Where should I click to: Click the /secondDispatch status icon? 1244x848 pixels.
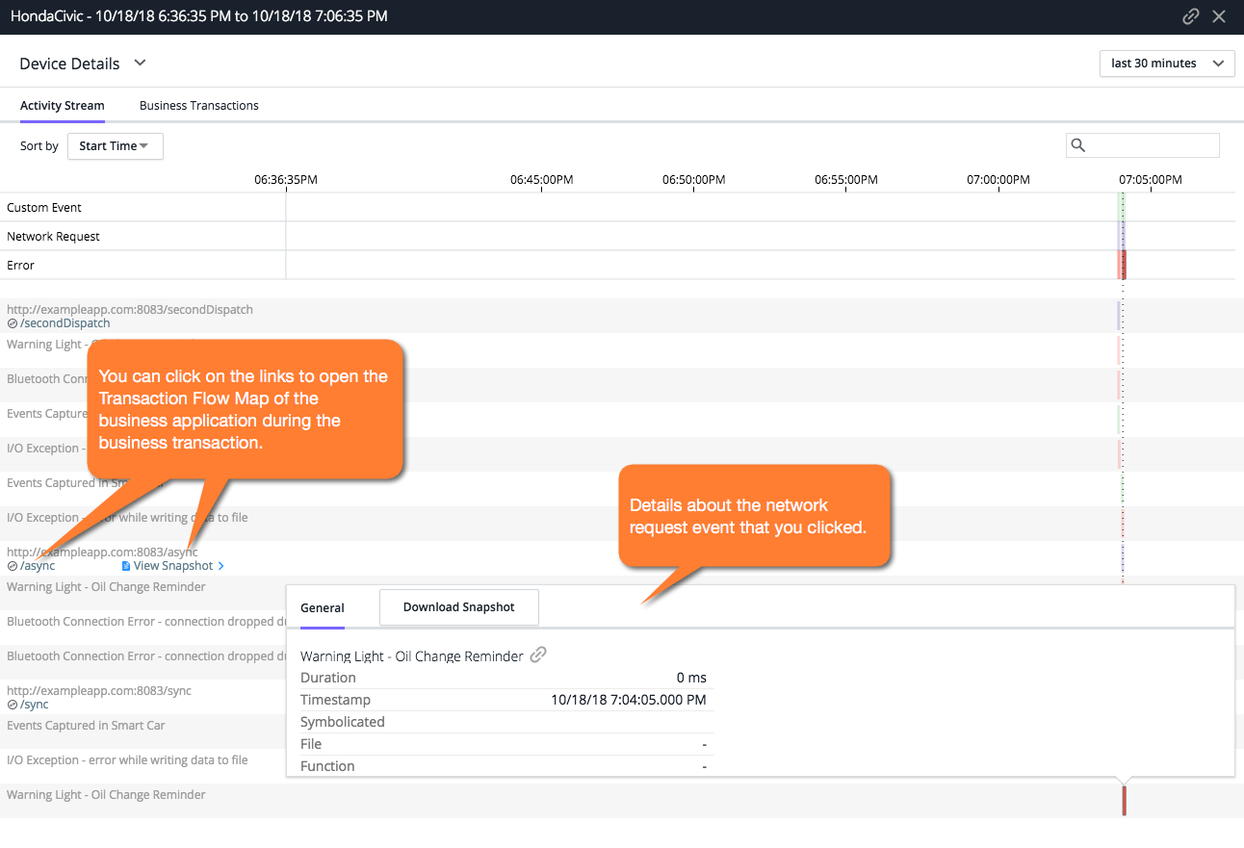click(13, 323)
